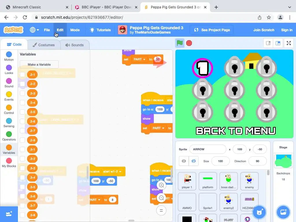Image resolution: width=296 pixels, height=222 pixels.
Task: Select the Motion block category
Action: 9,56
